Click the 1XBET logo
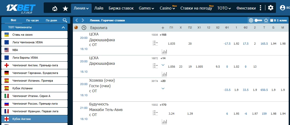Screen dimensions: 290x125 (21, 8)
